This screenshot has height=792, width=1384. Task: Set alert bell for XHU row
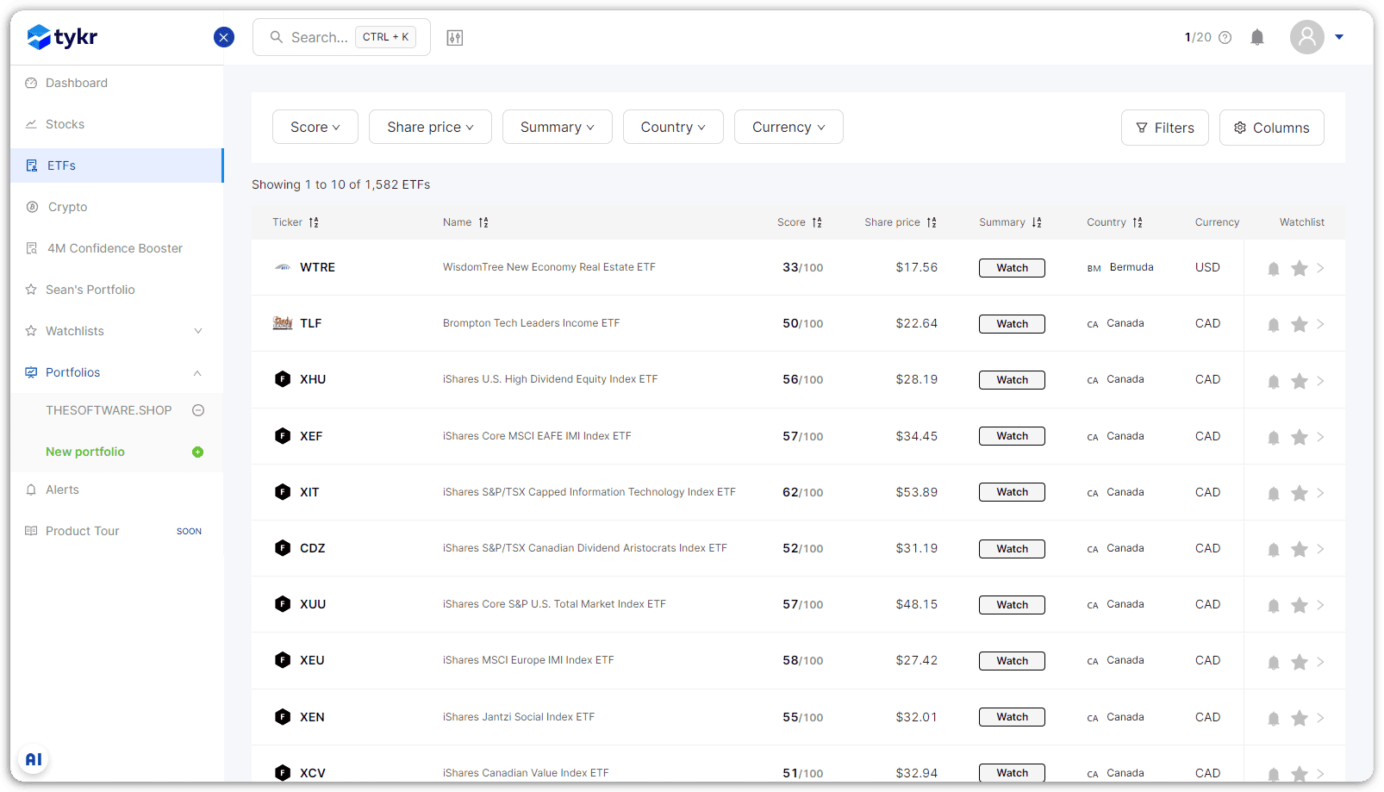1274,381
